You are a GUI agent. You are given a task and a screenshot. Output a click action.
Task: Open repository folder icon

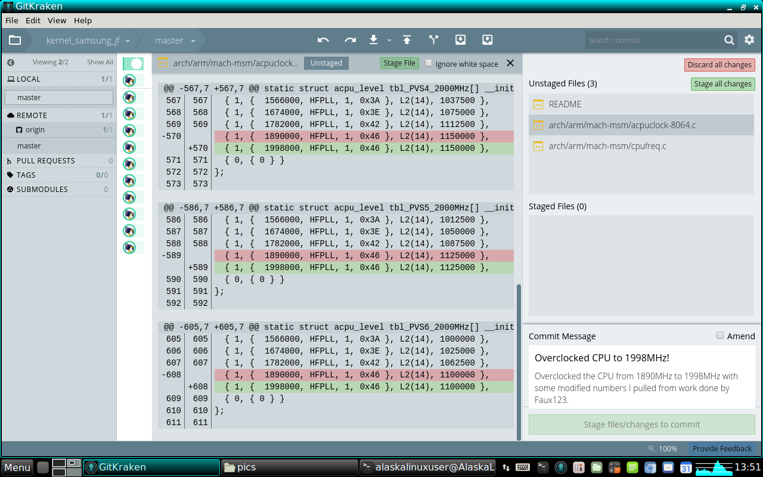(x=15, y=41)
